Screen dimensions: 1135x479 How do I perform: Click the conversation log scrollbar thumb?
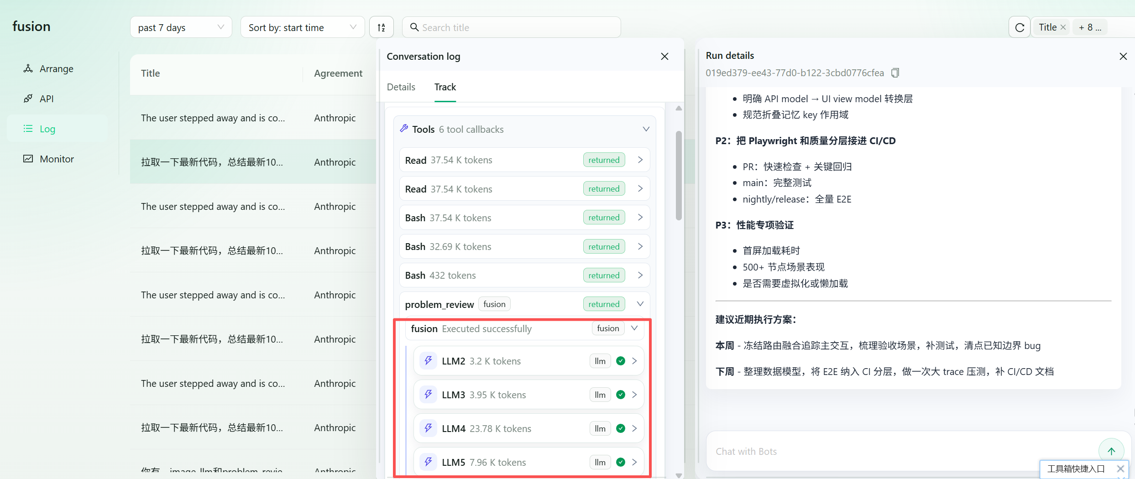[679, 176]
